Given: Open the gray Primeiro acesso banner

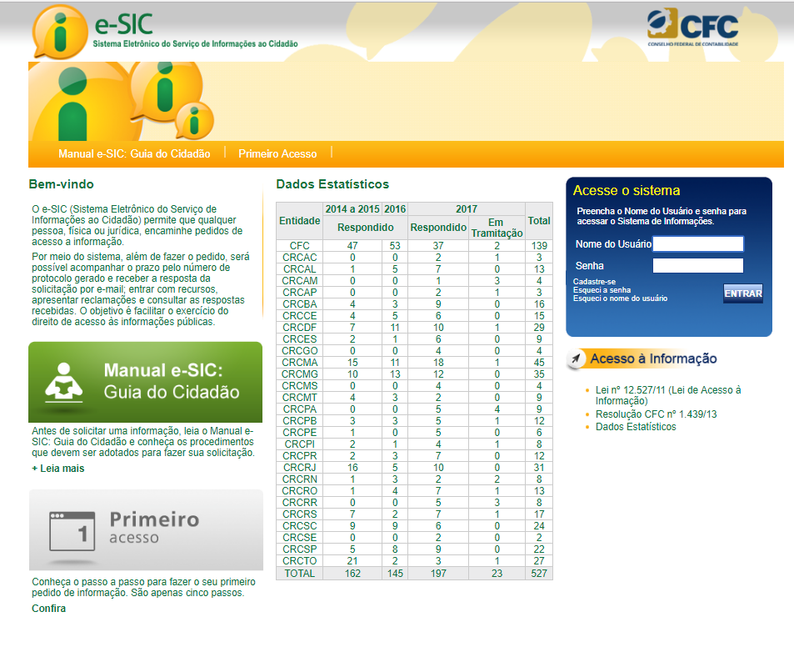Looking at the screenshot, I should (x=146, y=530).
